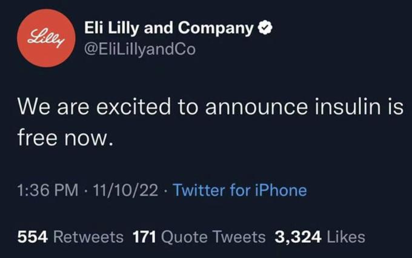Click the Lilly script logo text
This screenshot has height=258, width=412.
click(46, 38)
